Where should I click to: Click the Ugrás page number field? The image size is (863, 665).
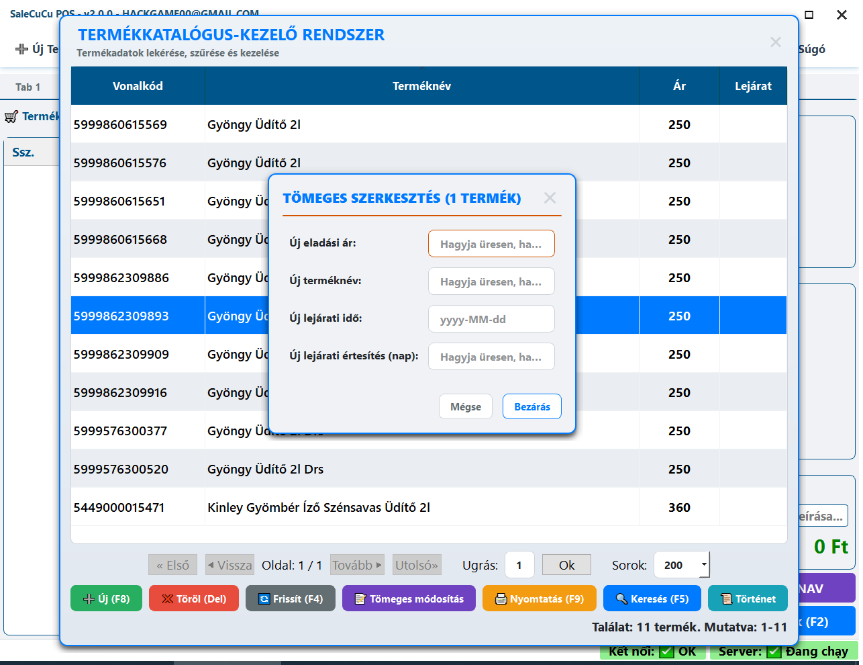[519, 565]
